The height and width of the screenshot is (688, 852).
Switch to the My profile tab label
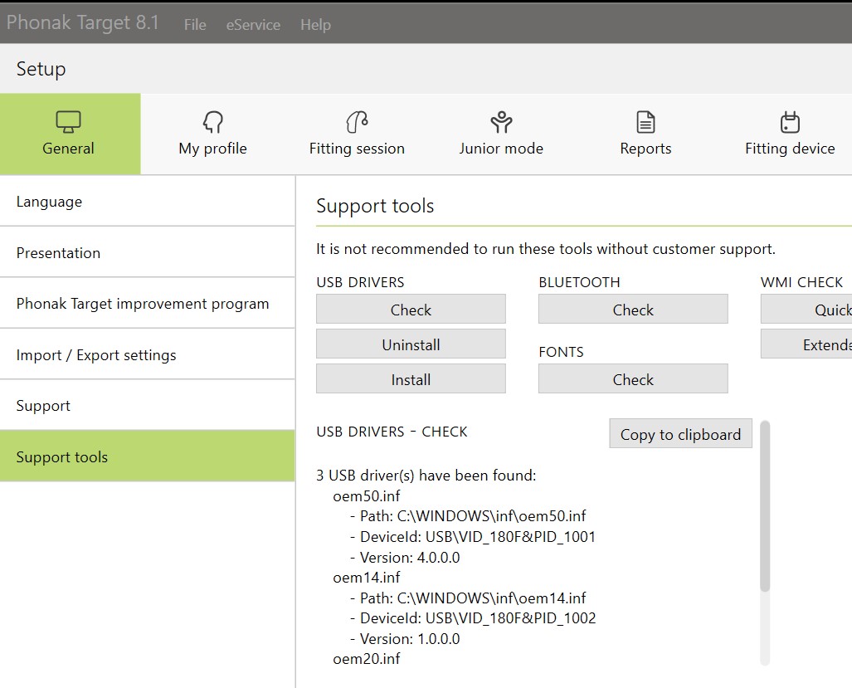point(213,149)
